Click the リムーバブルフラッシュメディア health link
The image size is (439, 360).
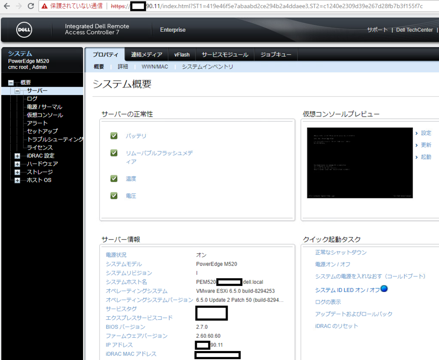[159, 157]
